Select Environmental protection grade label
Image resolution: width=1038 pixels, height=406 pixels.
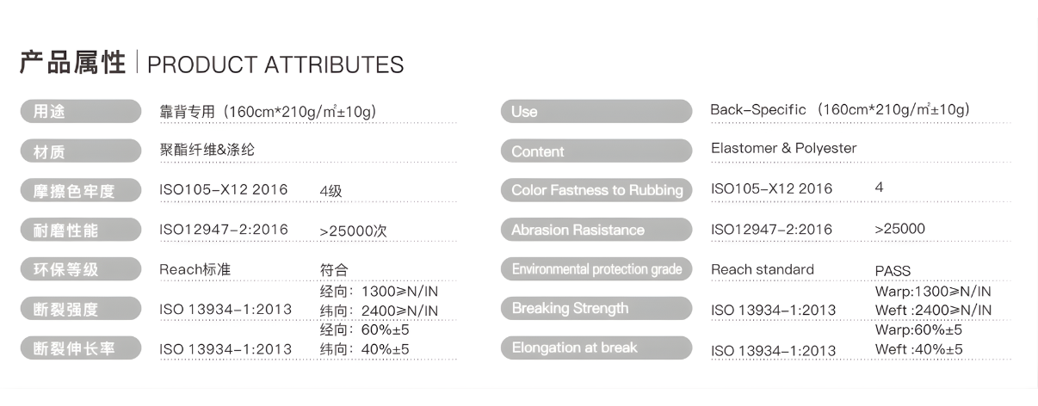(x=596, y=269)
